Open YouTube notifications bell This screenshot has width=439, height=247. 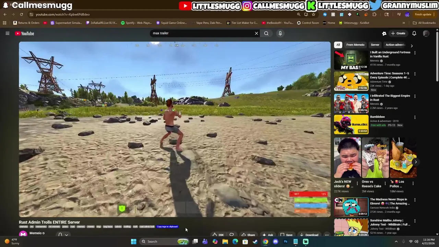tap(414, 33)
